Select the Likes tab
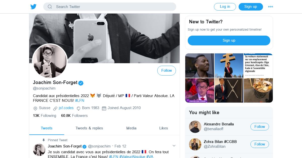302x158 pixels. coord(164,128)
